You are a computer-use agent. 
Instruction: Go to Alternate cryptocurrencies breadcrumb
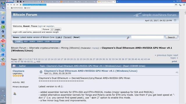click(44, 48)
